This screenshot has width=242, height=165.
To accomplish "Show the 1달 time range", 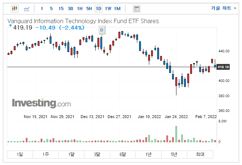I will (x=71, y=154).
